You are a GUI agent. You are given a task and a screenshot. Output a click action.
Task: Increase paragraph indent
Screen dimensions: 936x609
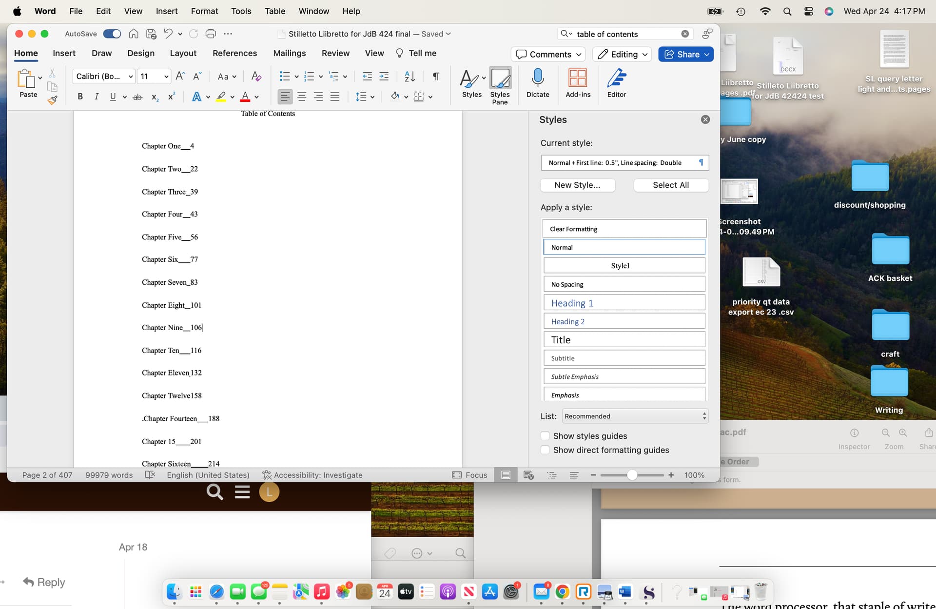point(384,76)
